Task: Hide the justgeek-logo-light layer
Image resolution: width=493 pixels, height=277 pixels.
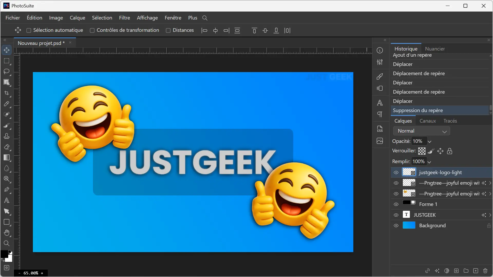Action: [x=396, y=173]
